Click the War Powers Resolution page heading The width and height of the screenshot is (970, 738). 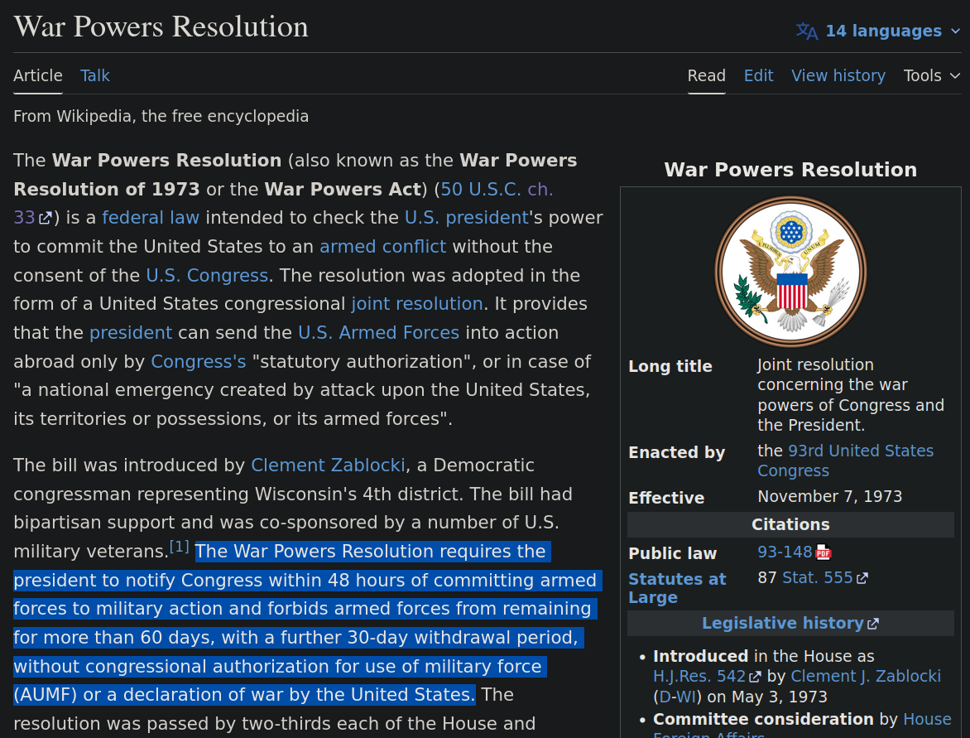(x=161, y=27)
